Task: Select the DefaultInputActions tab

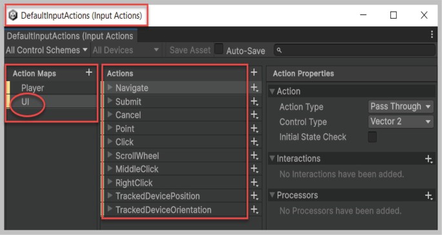Action: [x=70, y=36]
